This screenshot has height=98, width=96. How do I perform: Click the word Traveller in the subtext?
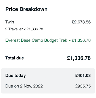click(x=16, y=29)
